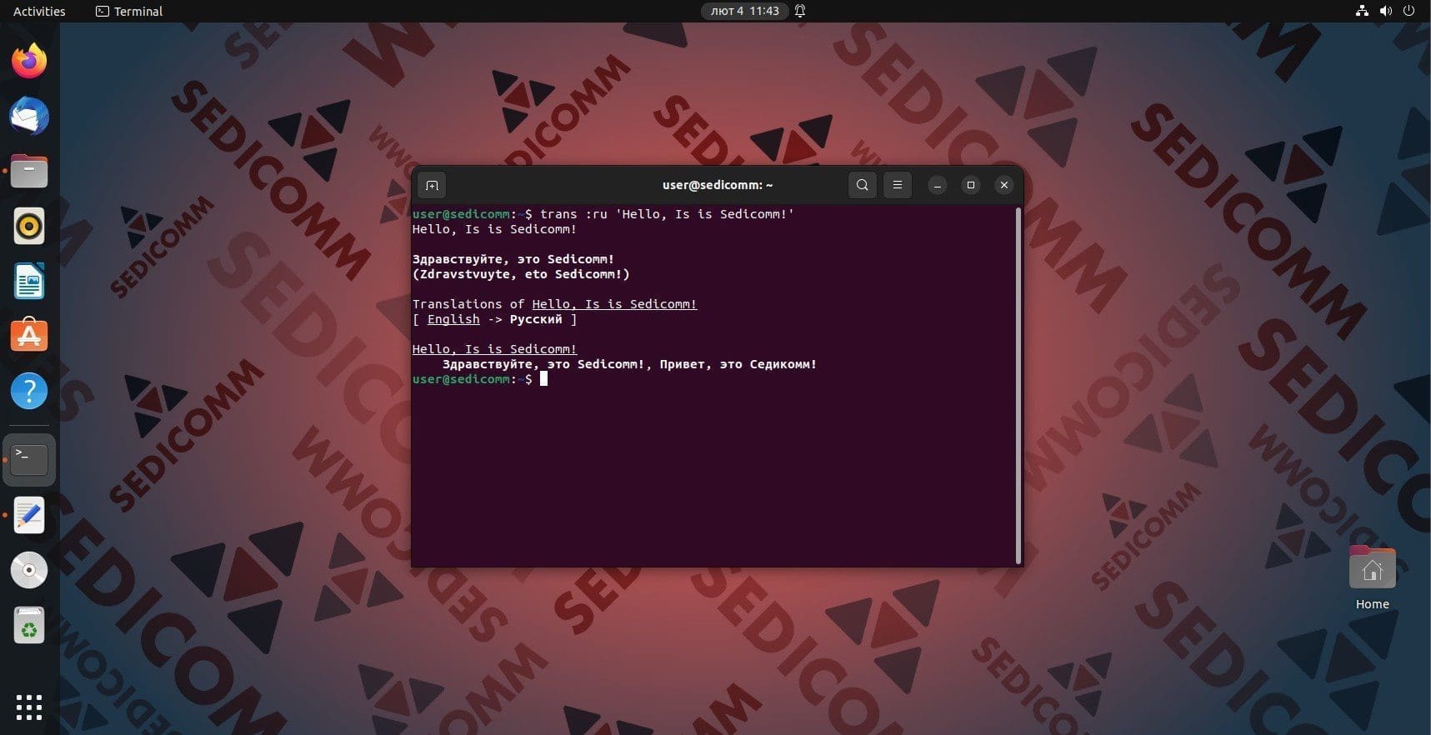
Task: Open a new tab in the terminal
Action: 432,185
